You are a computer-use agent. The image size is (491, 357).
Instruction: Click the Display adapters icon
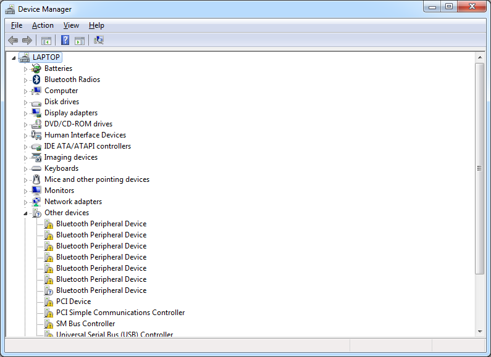coord(36,113)
